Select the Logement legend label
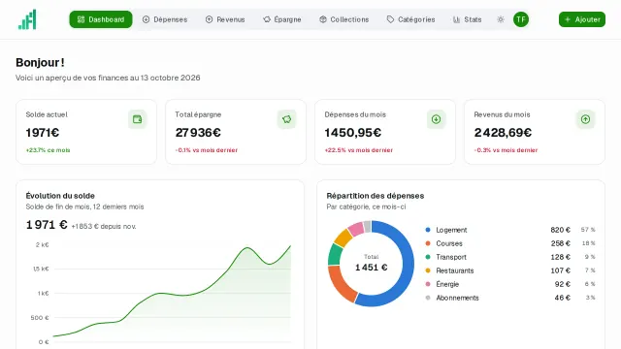Screen dimensions: 621x349 [451, 230]
